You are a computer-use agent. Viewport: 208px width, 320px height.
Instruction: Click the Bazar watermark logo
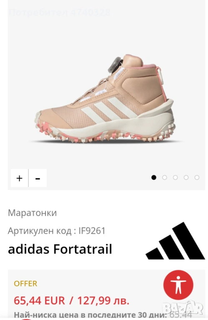click(183, 308)
